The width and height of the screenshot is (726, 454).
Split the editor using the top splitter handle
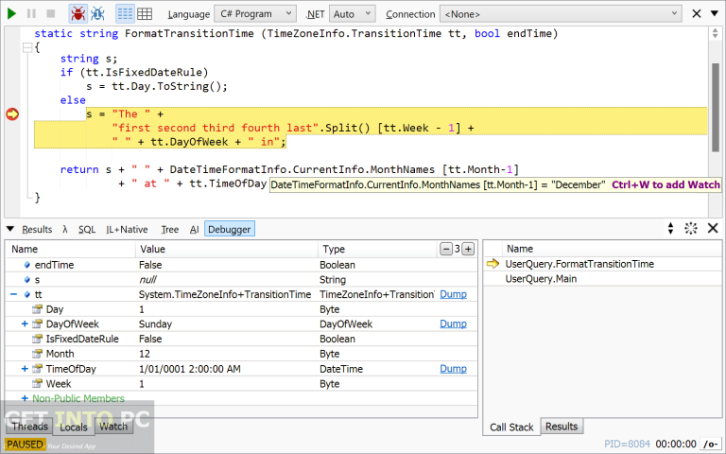point(716,33)
